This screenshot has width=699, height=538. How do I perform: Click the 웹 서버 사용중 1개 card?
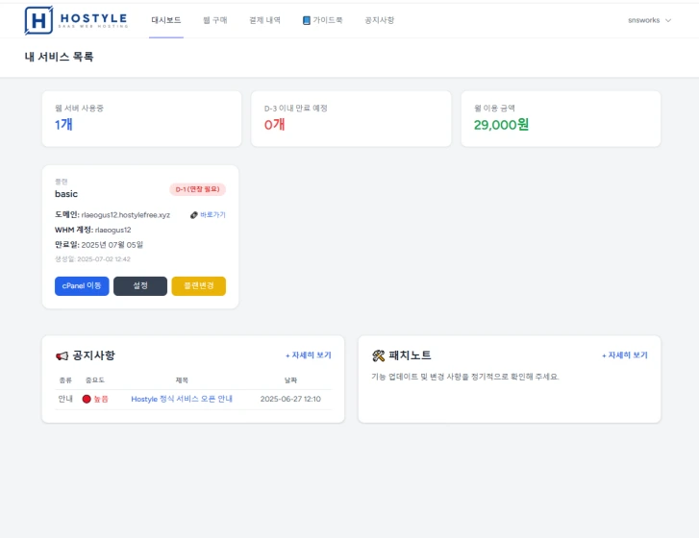coord(141,119)
